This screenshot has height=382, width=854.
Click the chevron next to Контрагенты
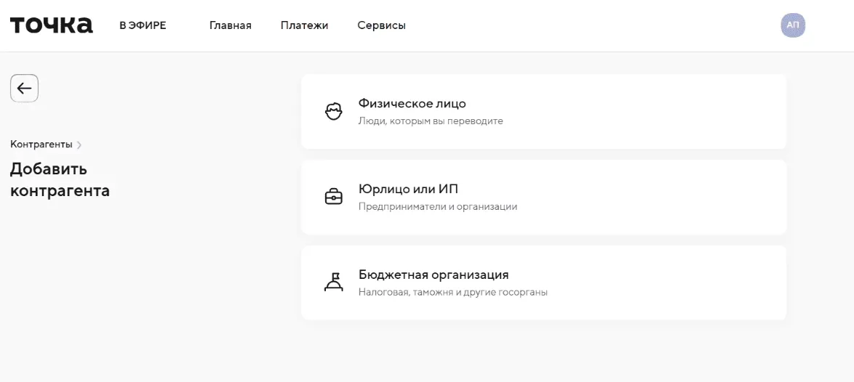coord(79,145)
